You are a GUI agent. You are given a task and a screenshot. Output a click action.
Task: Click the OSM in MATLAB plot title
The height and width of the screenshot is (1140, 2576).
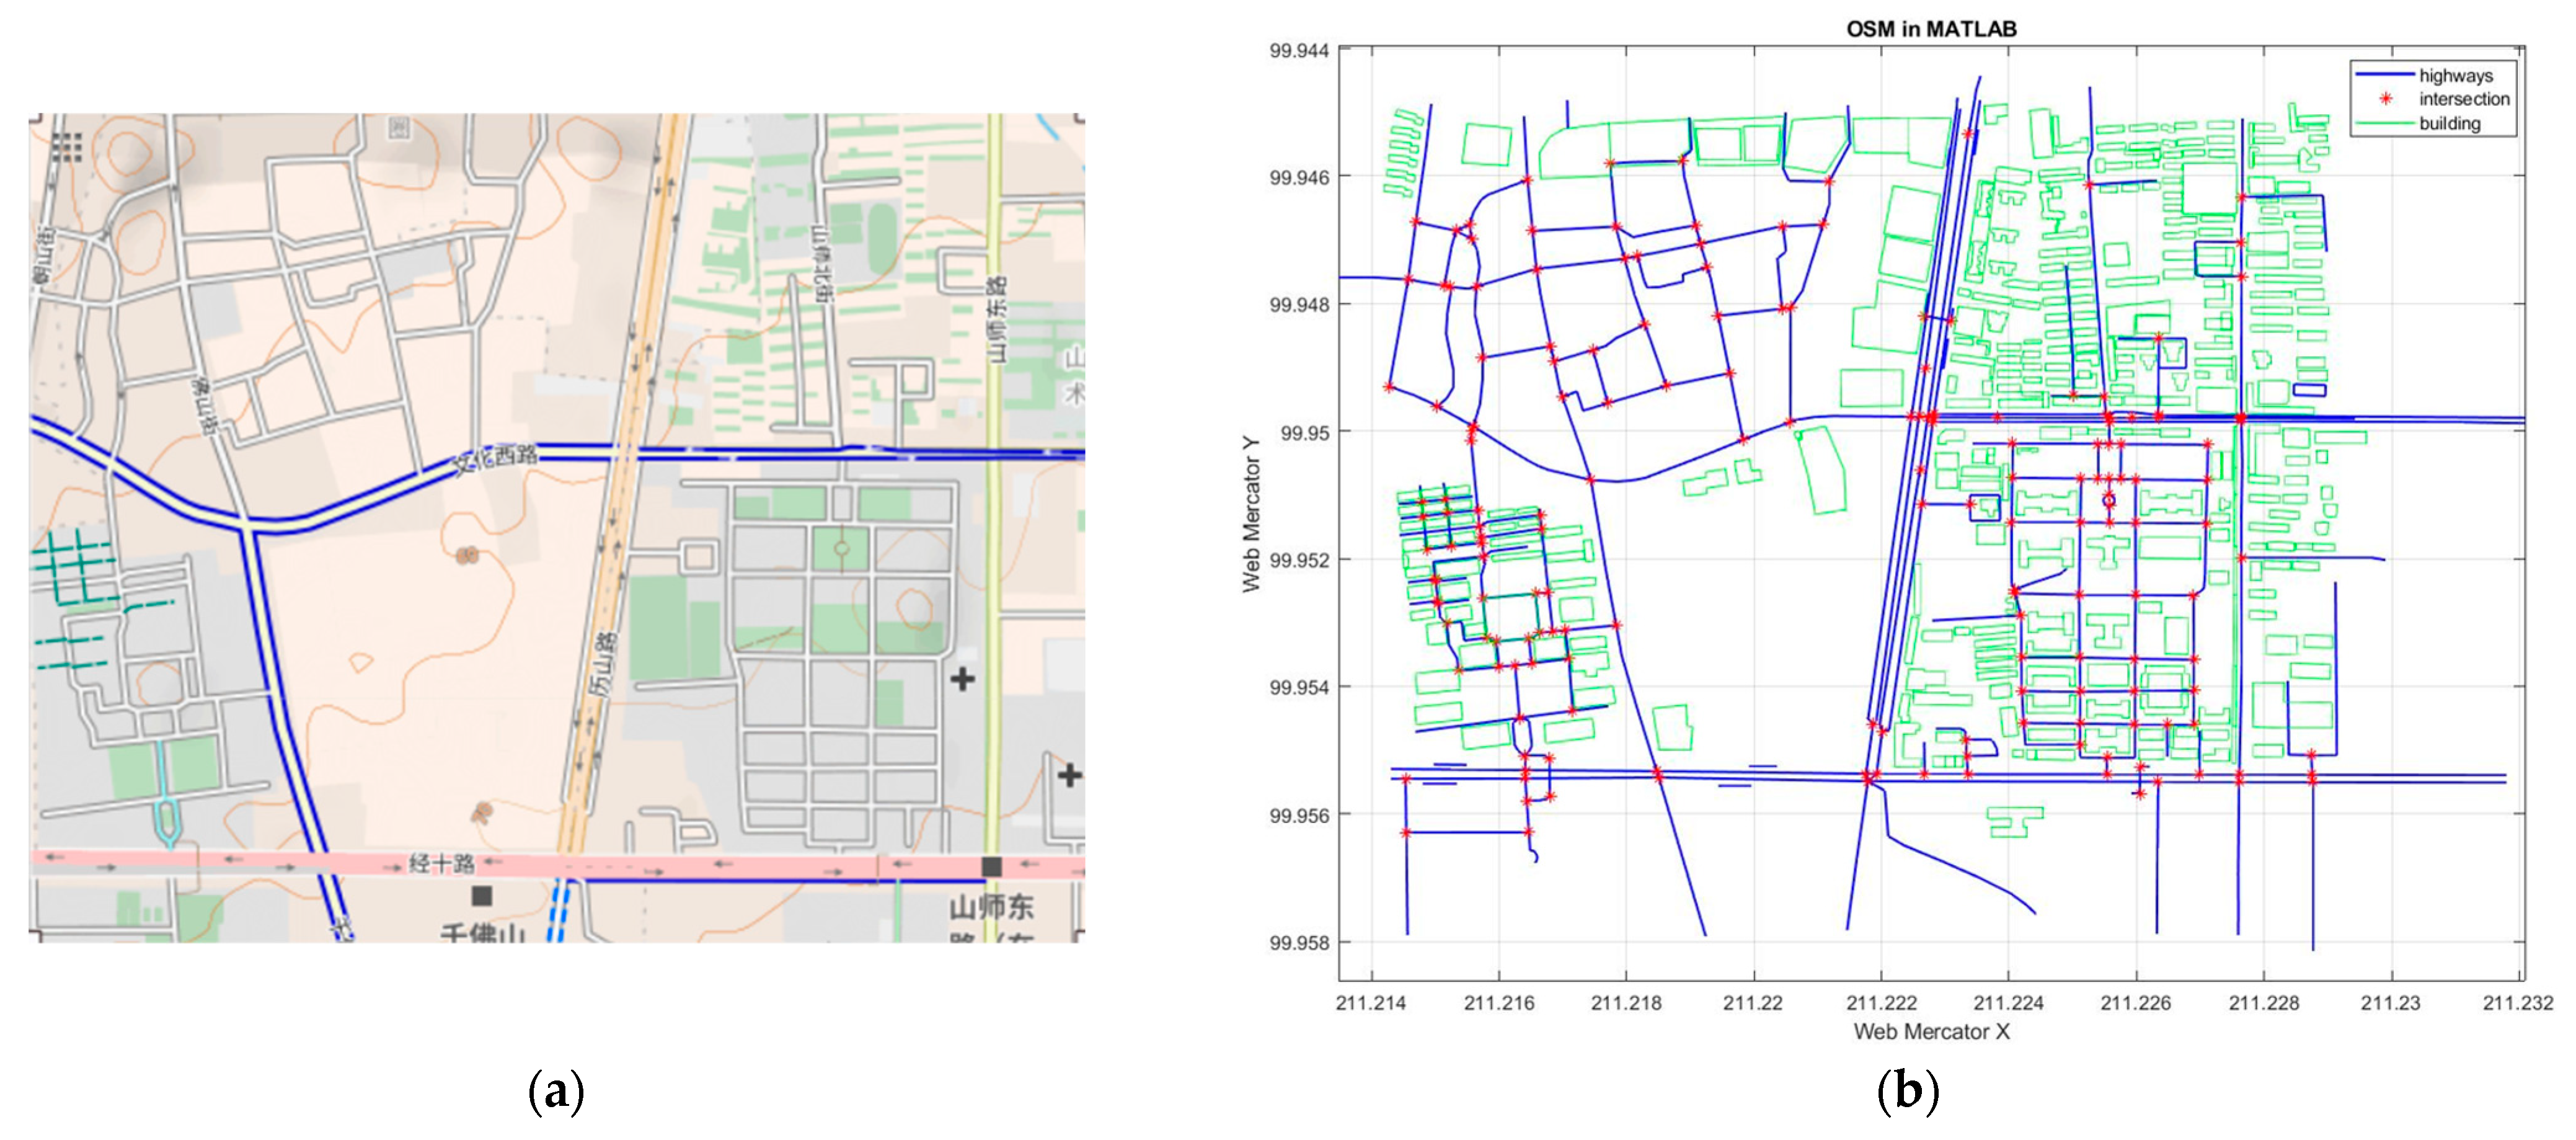(1931, 29)
